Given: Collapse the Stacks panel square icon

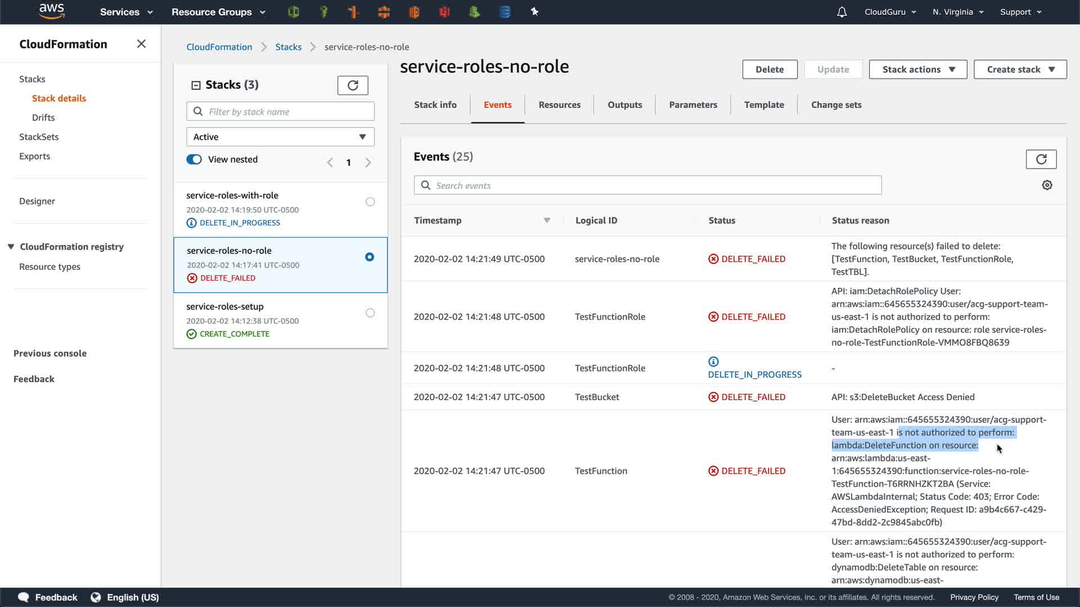Looking at the screenshot, I should click(196, 85).
